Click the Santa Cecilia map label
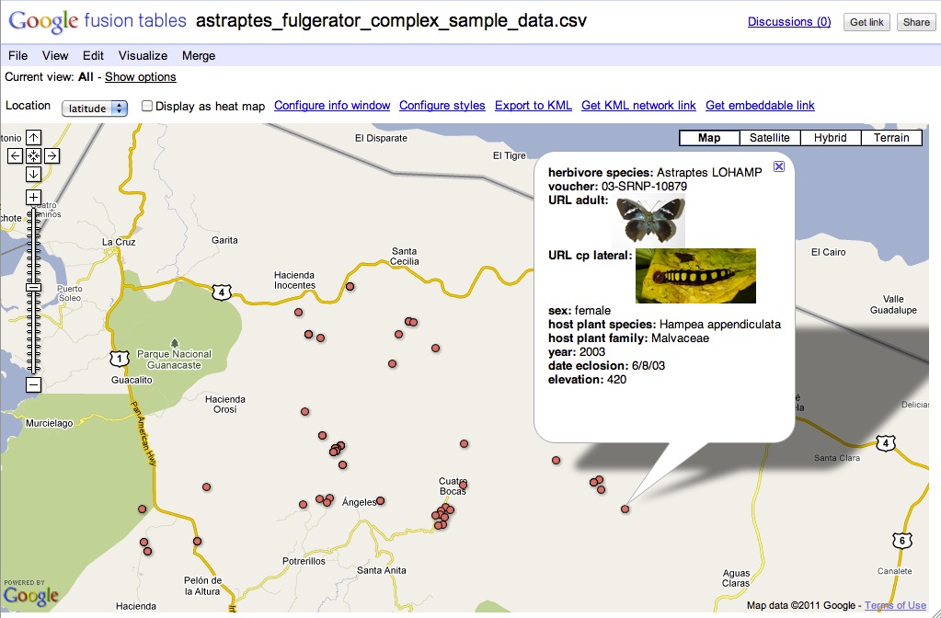 (x=405, y=257)
